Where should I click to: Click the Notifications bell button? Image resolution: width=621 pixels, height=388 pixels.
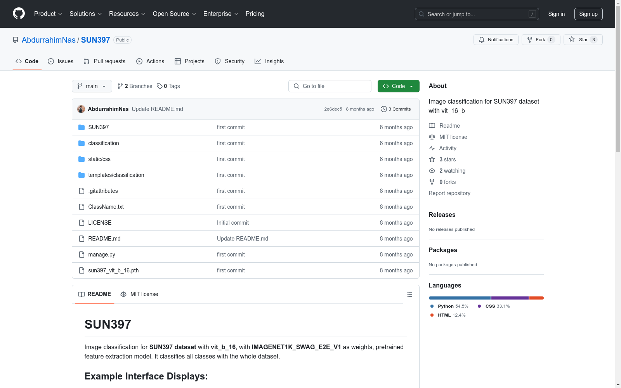click(x=496, y=40)
